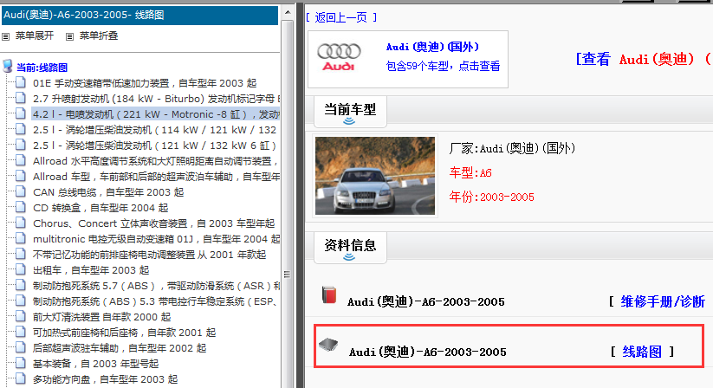Screen dimensions: 713x388
Task: Click document icon beside CAN 总线电缆
Action: click(21, 191)
